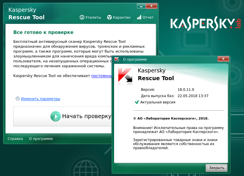Click the heading Все готово к проверке
The image size is (244, 176).
click(x=43, y=32)
